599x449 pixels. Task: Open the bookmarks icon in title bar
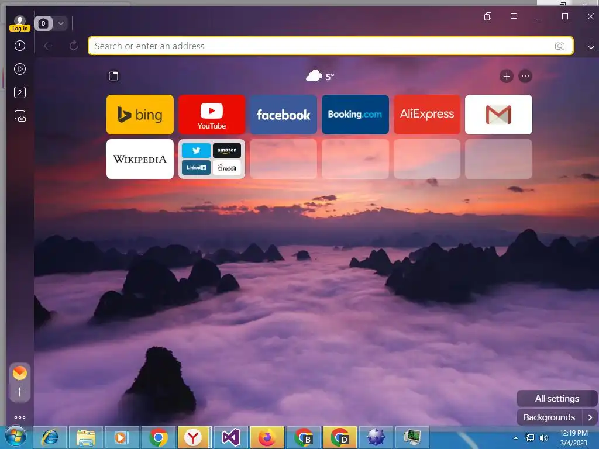[x=488, y=16]
